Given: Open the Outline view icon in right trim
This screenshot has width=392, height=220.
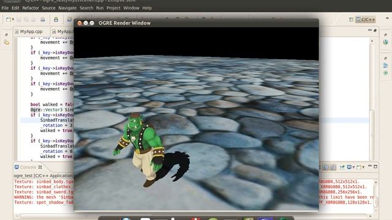Looking at the screenshot, I should pyautogui.click(x=385, y=65).
